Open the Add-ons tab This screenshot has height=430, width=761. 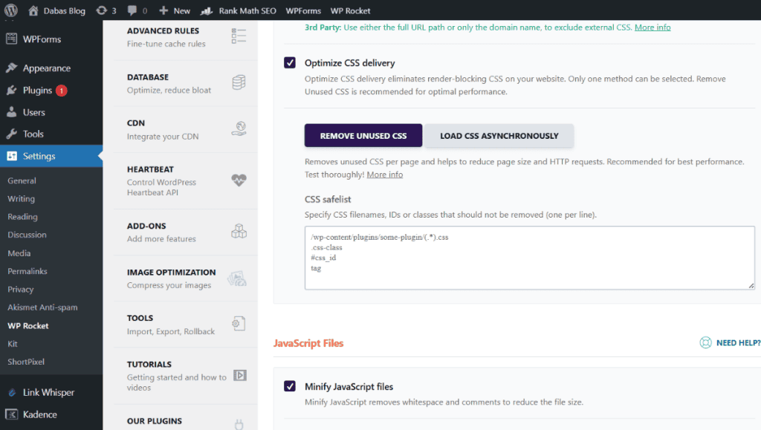coord(185,232)
